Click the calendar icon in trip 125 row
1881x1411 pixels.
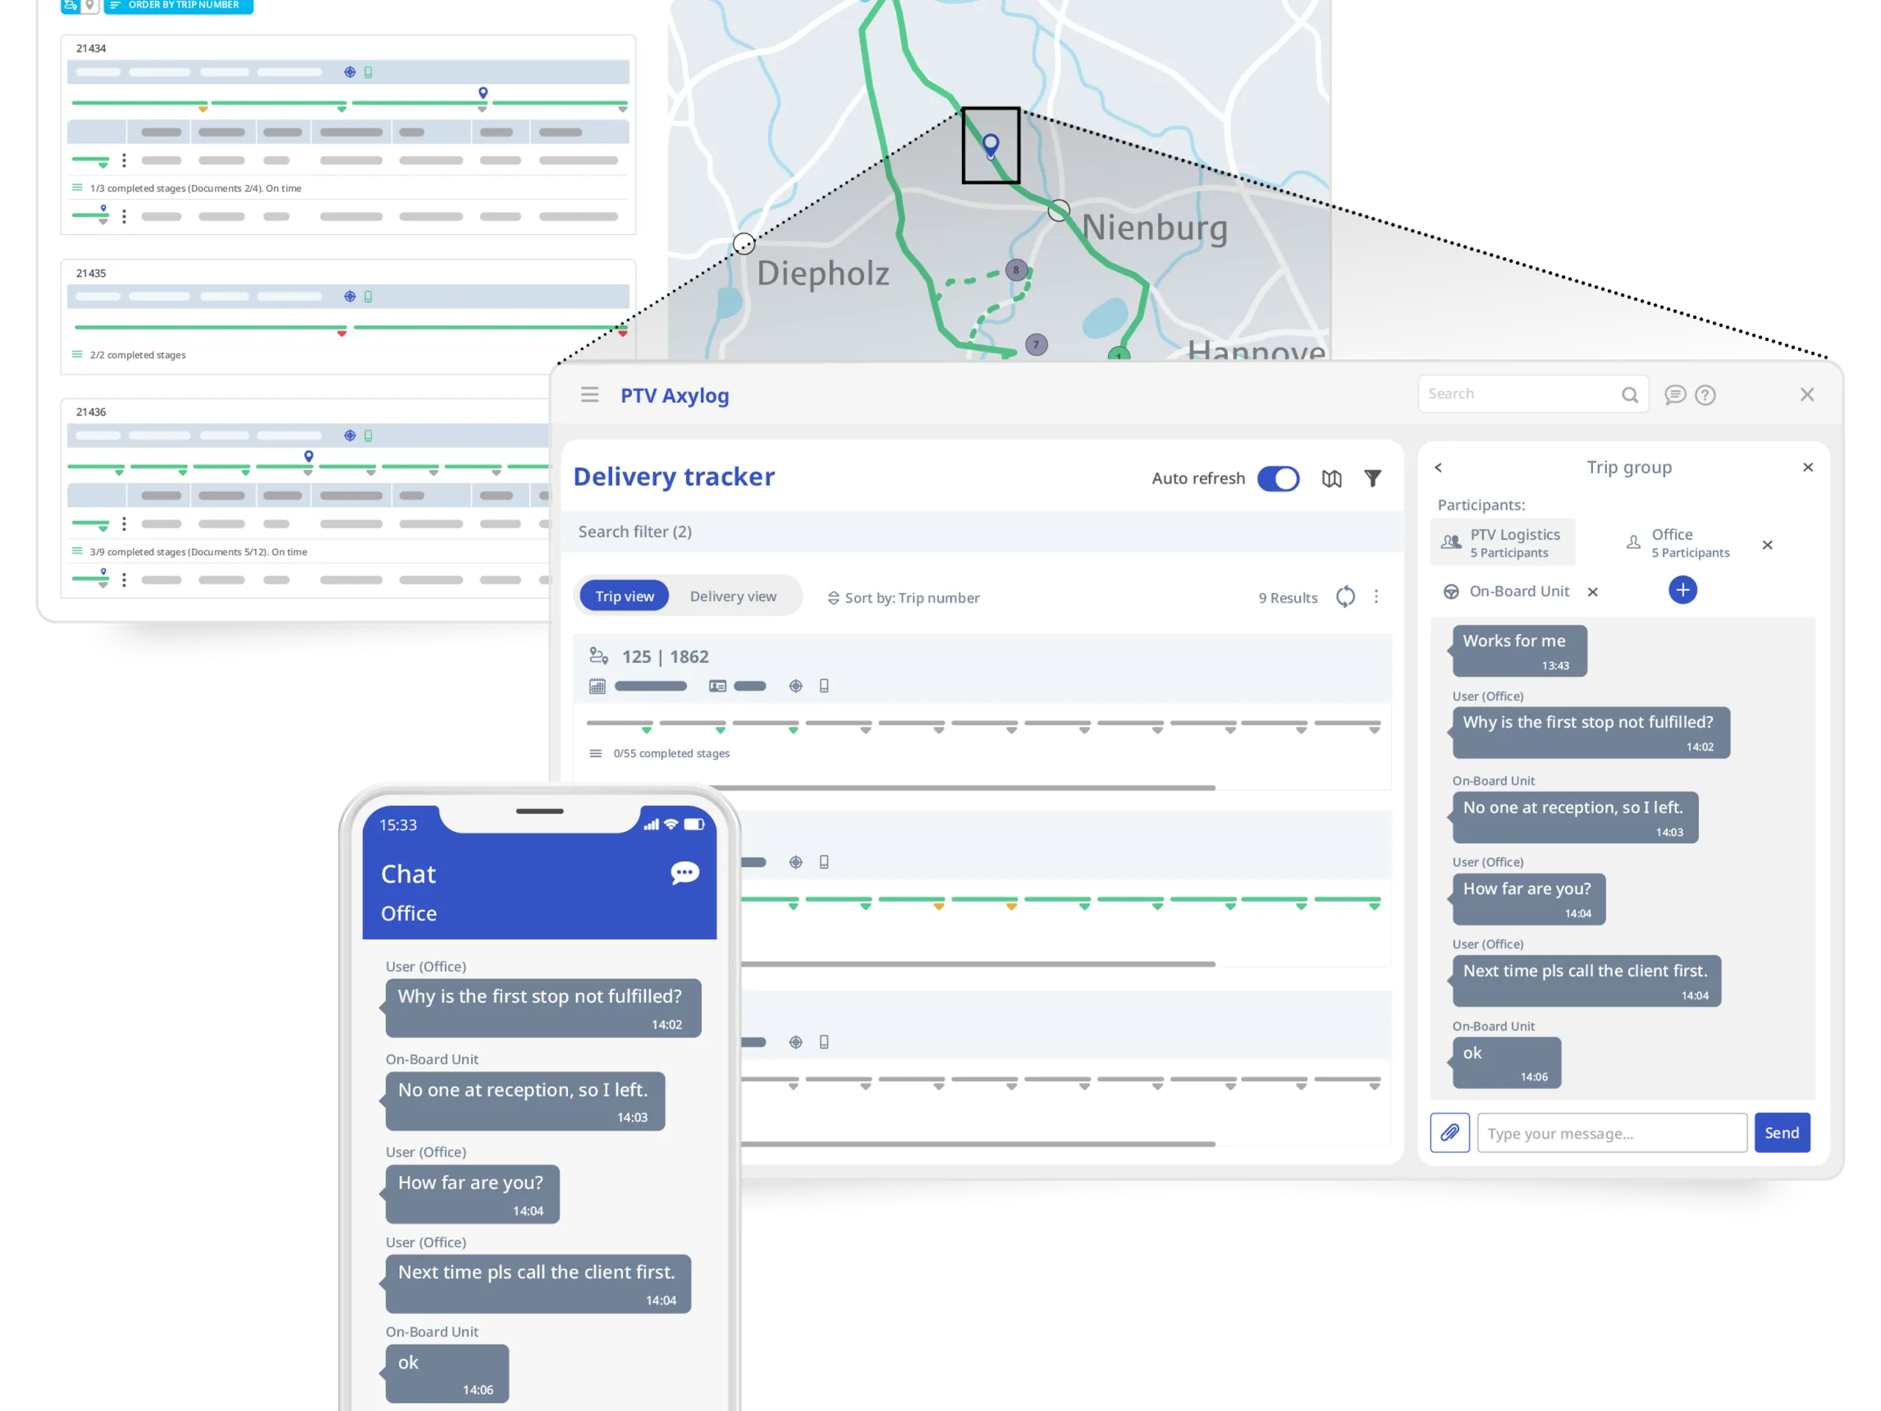click(597, 686)
